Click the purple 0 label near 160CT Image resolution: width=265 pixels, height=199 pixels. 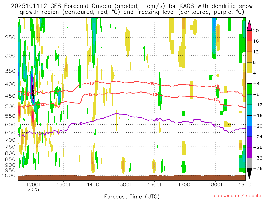[x=157, y=119]
